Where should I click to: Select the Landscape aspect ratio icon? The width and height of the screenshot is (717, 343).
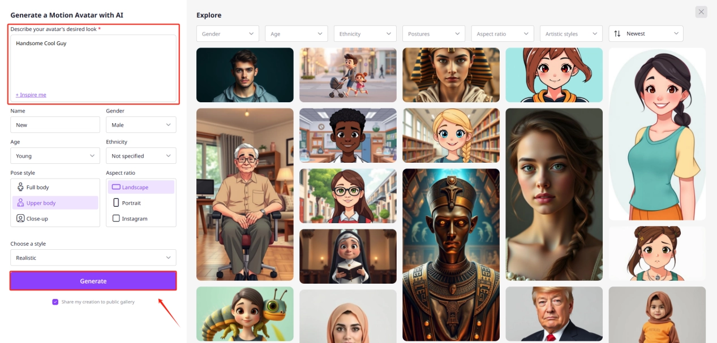coord(116,187)
